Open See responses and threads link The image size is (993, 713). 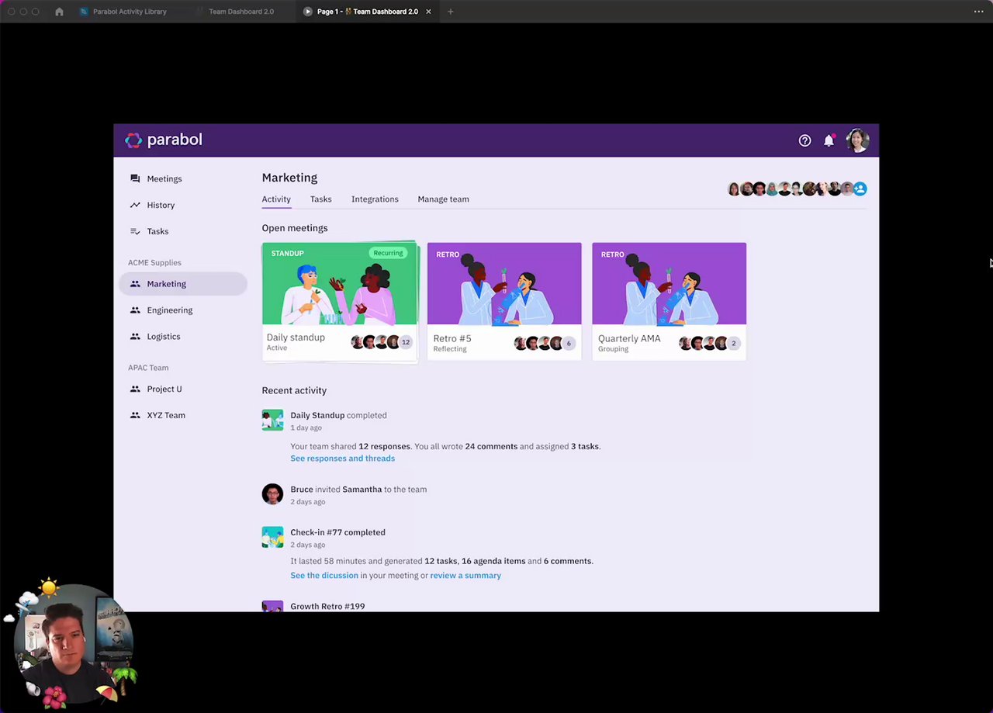coord(342,459)
